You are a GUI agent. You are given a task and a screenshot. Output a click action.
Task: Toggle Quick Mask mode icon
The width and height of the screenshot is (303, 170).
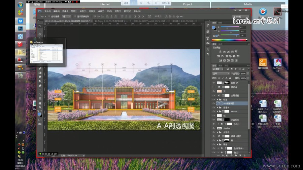[40, 119]
